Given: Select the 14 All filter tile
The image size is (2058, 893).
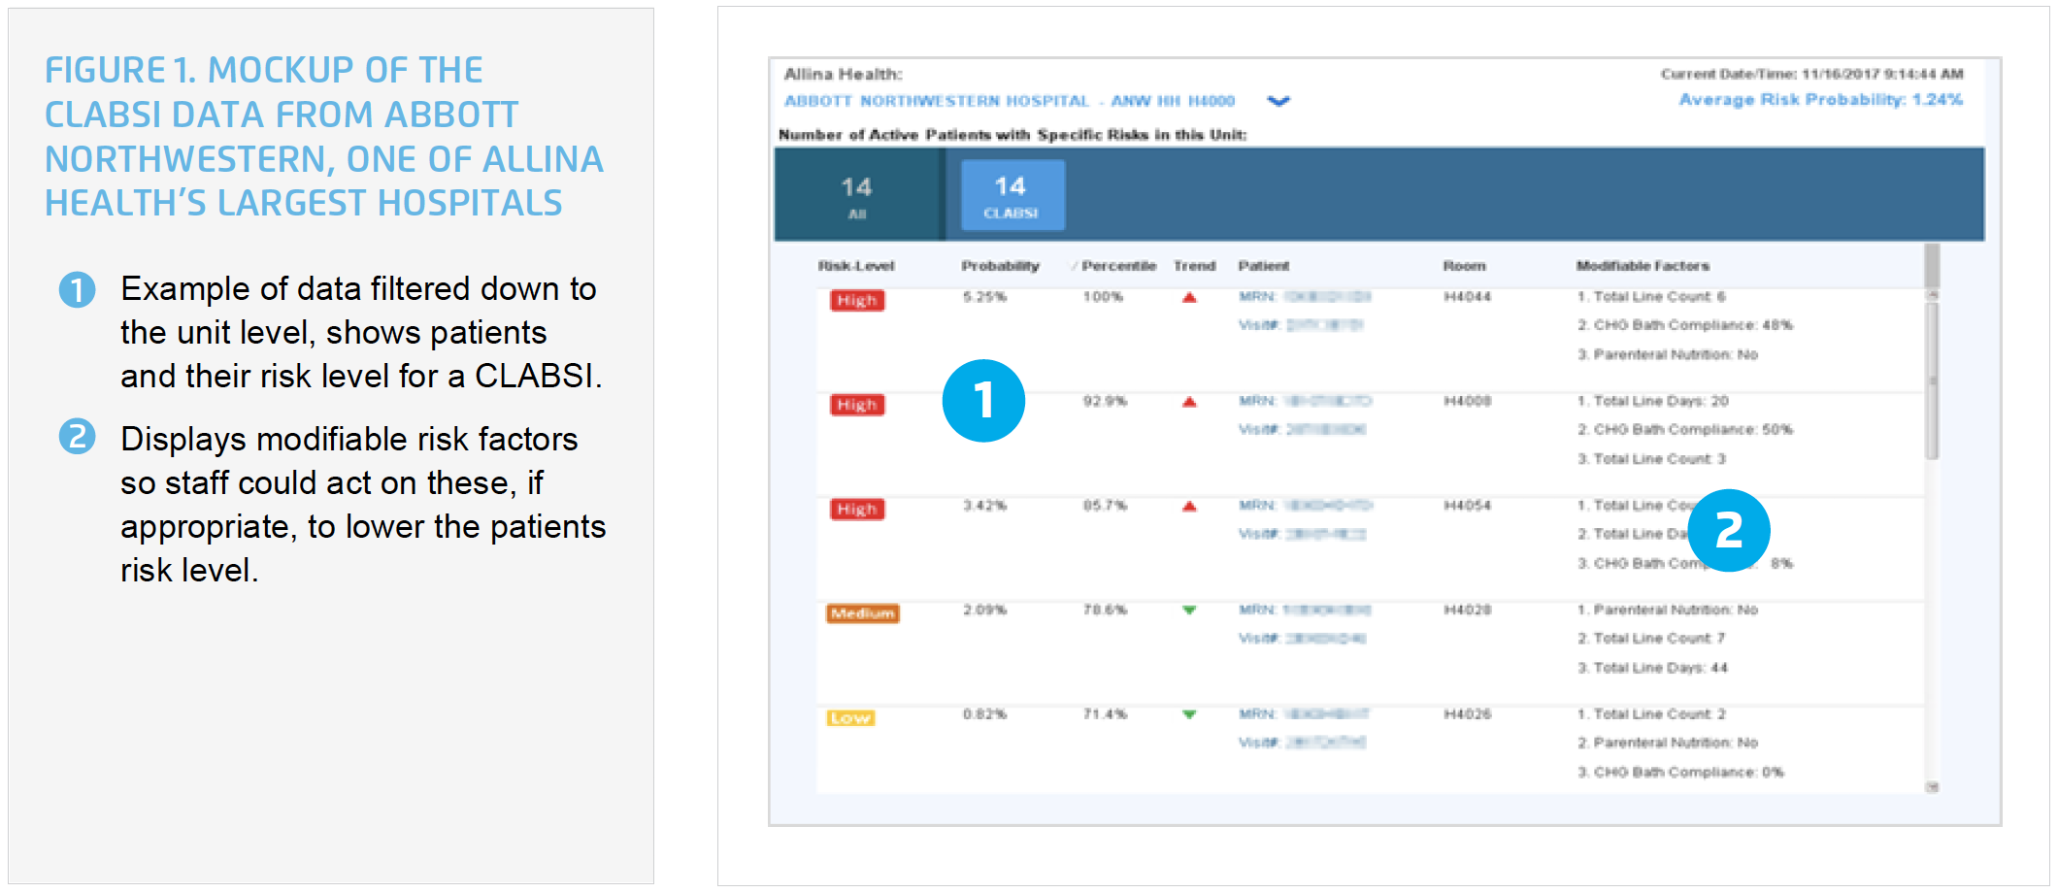Looking at the screenshot, I should [858, 195].
